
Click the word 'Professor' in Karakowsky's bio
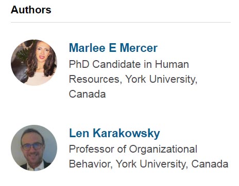(x=92, y=149)
